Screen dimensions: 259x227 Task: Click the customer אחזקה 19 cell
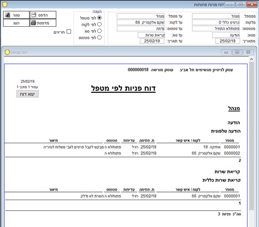tap(212, 147)
